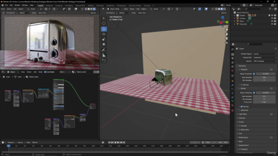Click Render Max Samples field showing 512
Screen dimensions: 278x156
pyautogui.click(x=264, y=96)
